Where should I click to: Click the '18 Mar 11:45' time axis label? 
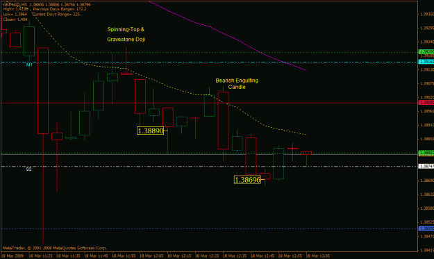pyautogui.click(x=96, y=256)
